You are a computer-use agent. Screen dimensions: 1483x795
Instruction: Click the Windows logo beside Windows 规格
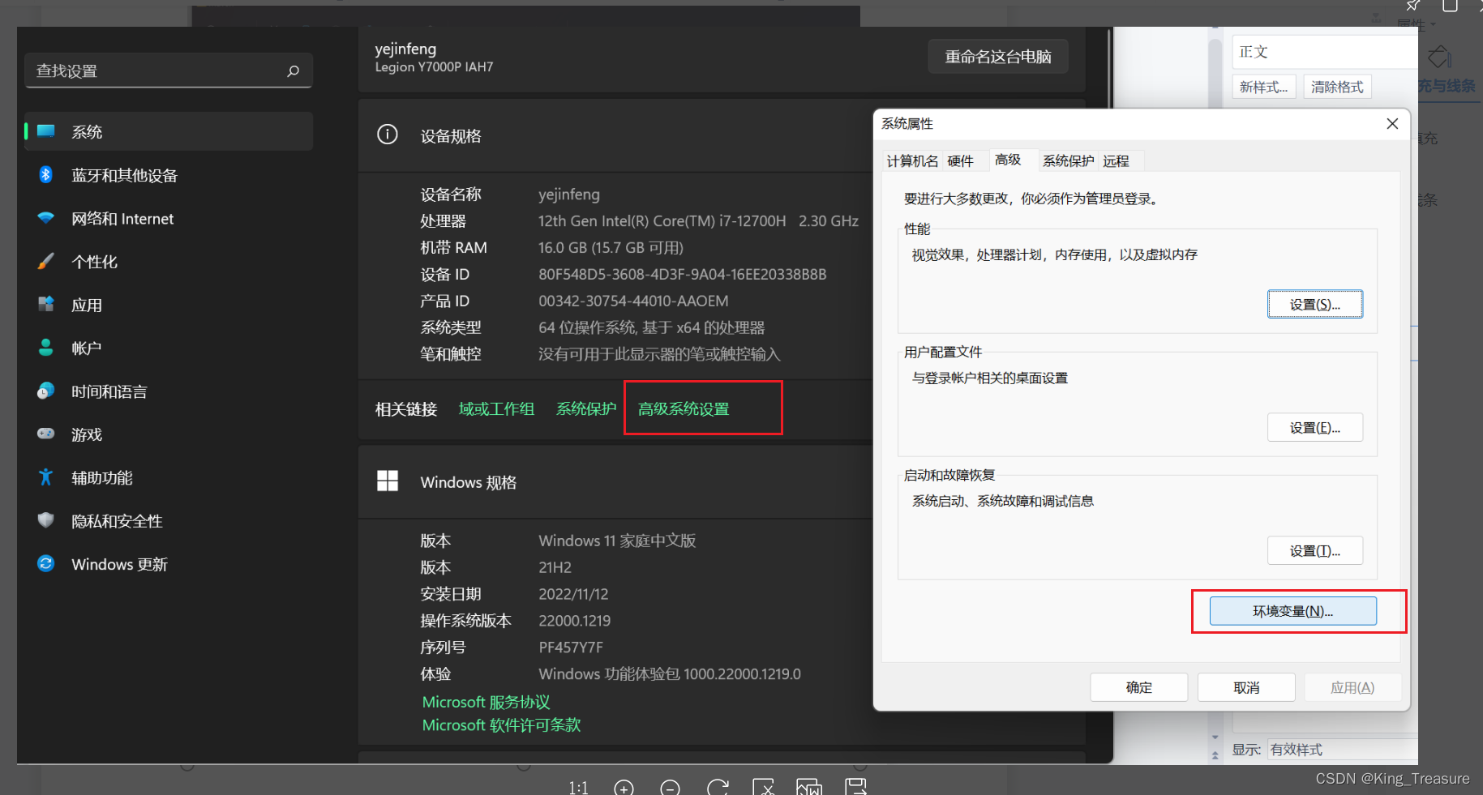tap(388, 481)
